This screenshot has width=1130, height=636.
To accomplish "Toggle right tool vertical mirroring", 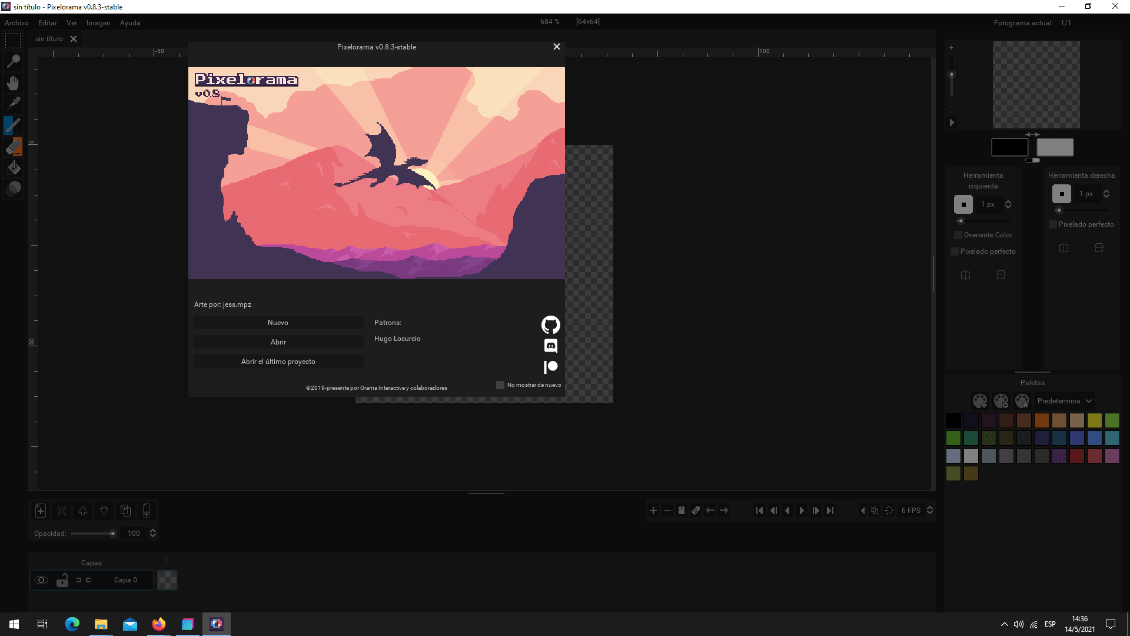I will coord(1099,248).
